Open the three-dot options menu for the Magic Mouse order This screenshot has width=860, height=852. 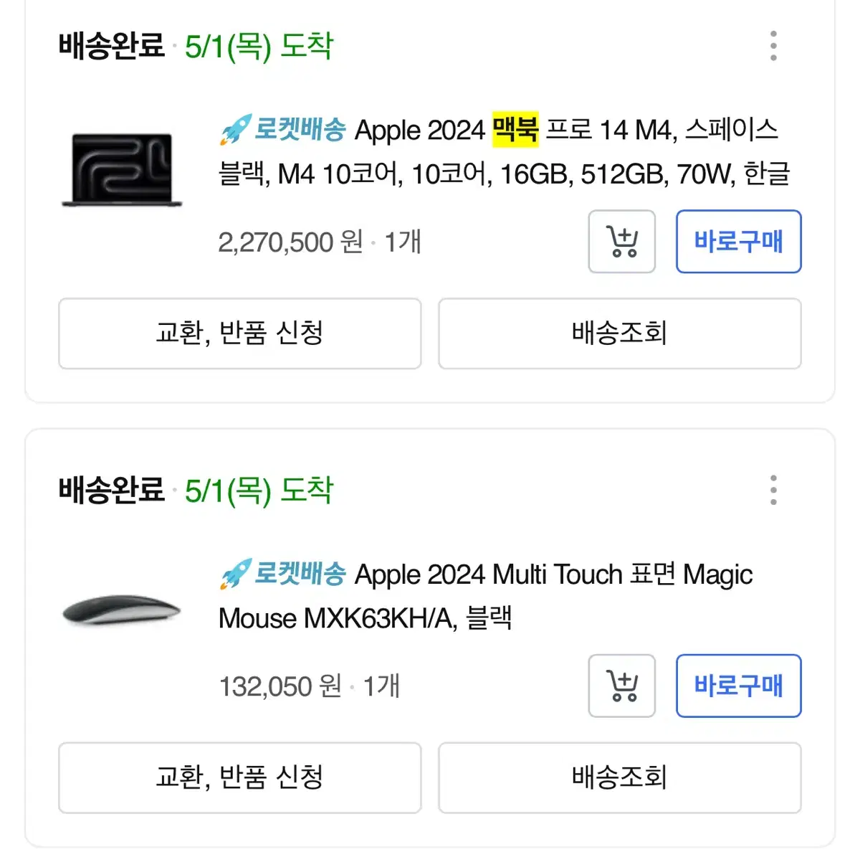(x=773, y=489)
